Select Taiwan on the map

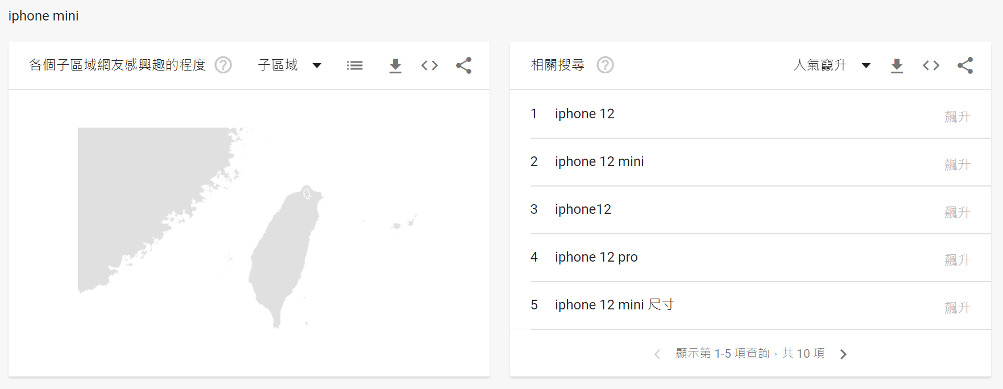286,256
